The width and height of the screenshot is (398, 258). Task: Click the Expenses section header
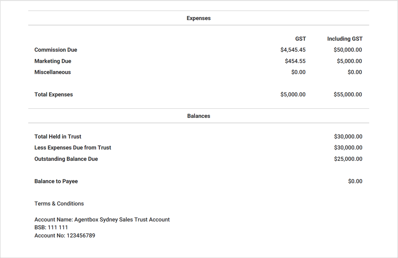pos(198,18)
